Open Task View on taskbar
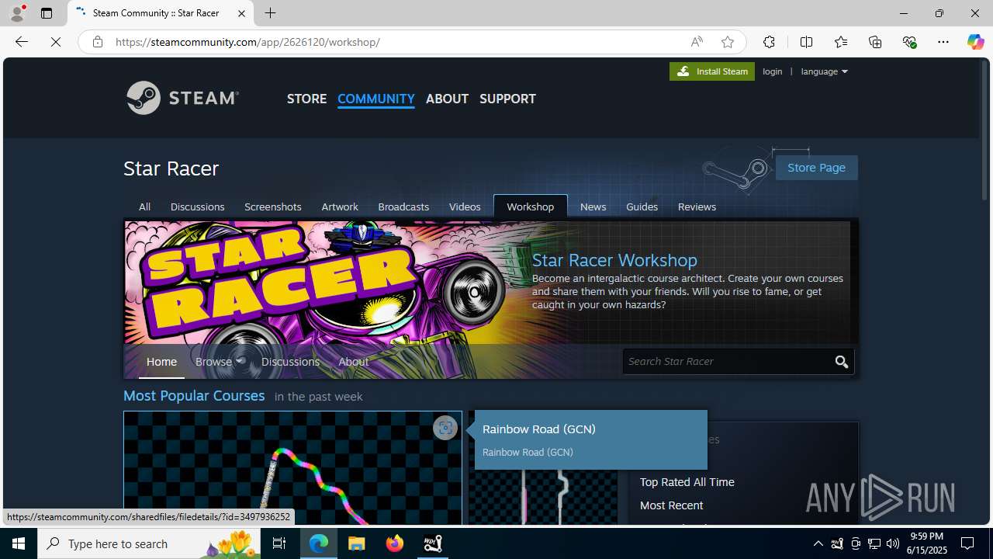 click(279, 543)
